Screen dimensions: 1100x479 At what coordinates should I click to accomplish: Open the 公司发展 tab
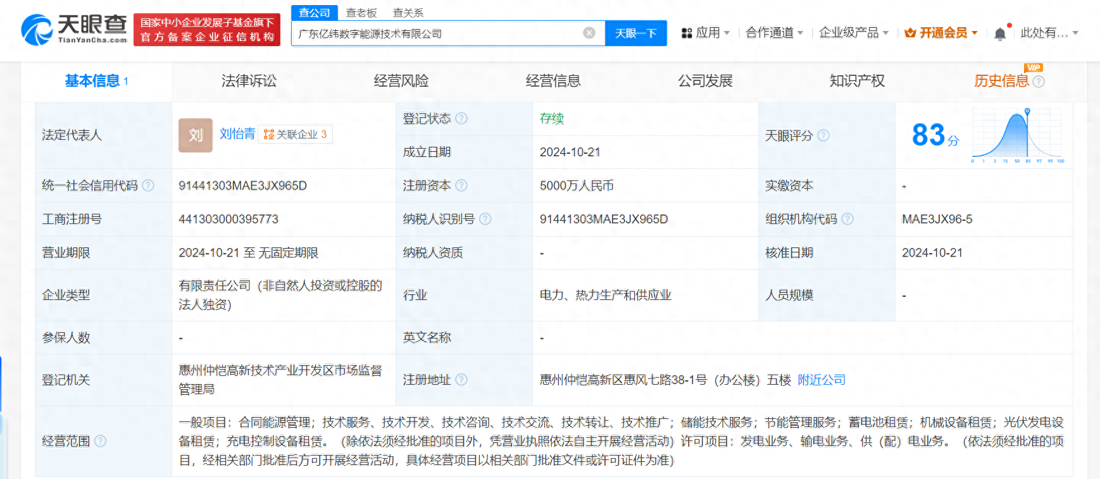point(705,81)
